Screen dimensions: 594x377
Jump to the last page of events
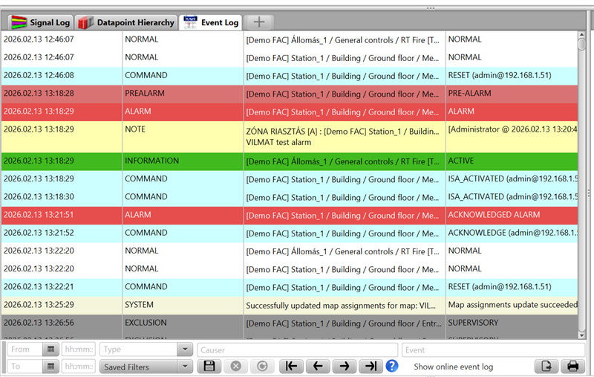(x=370, y=367)
